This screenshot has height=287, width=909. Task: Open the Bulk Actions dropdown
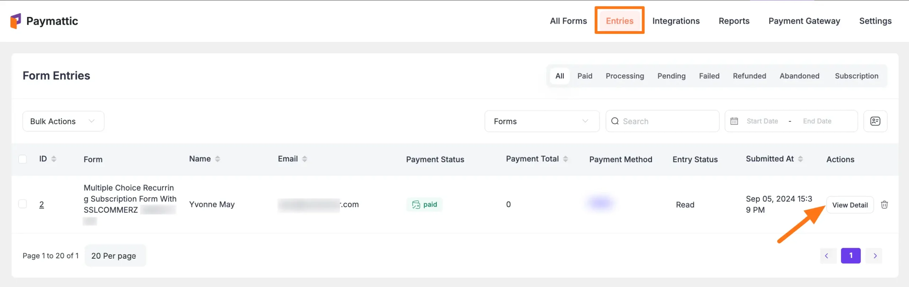63,121
